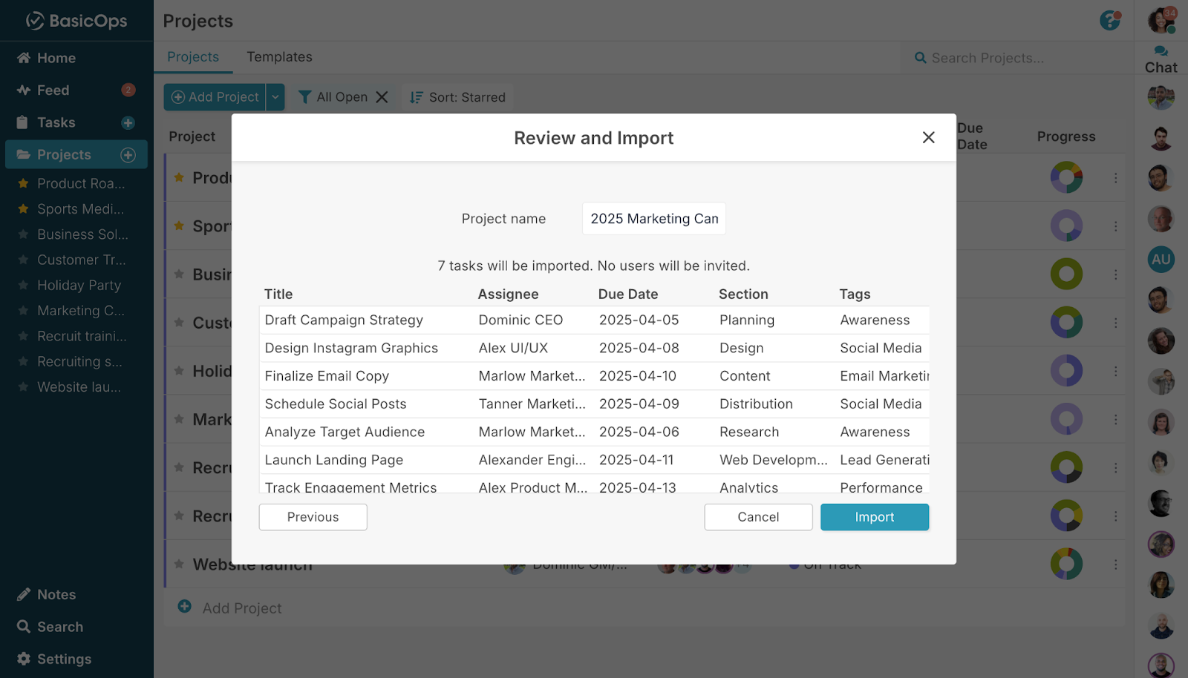Open the Add Project dropdown arrow

click(x=275, y=97)
